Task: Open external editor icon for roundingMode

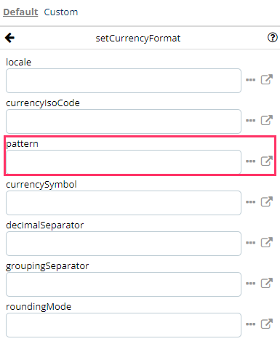Action: coord(267,324)
